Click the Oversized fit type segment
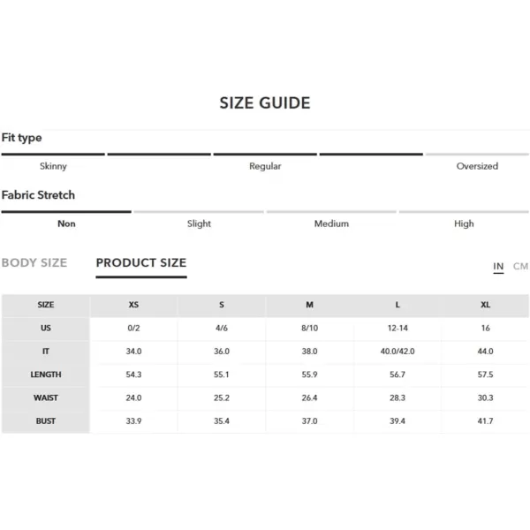 477,166
